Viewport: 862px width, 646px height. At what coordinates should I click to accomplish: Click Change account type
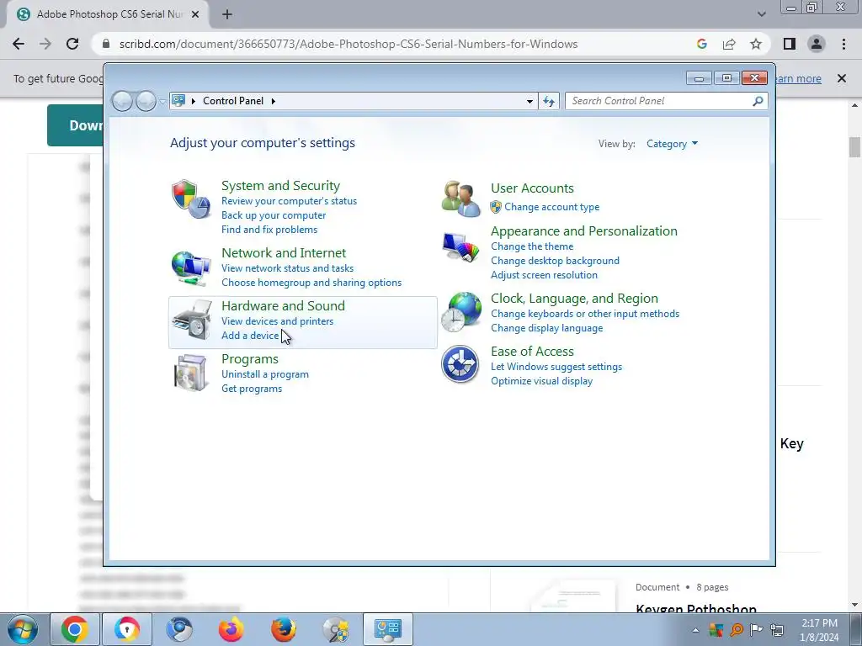coord(552,207)
